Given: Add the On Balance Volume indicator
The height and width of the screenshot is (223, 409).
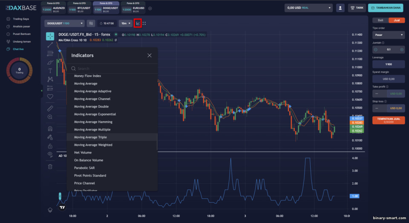Looking at the screenshot, I should coord(112,160).
